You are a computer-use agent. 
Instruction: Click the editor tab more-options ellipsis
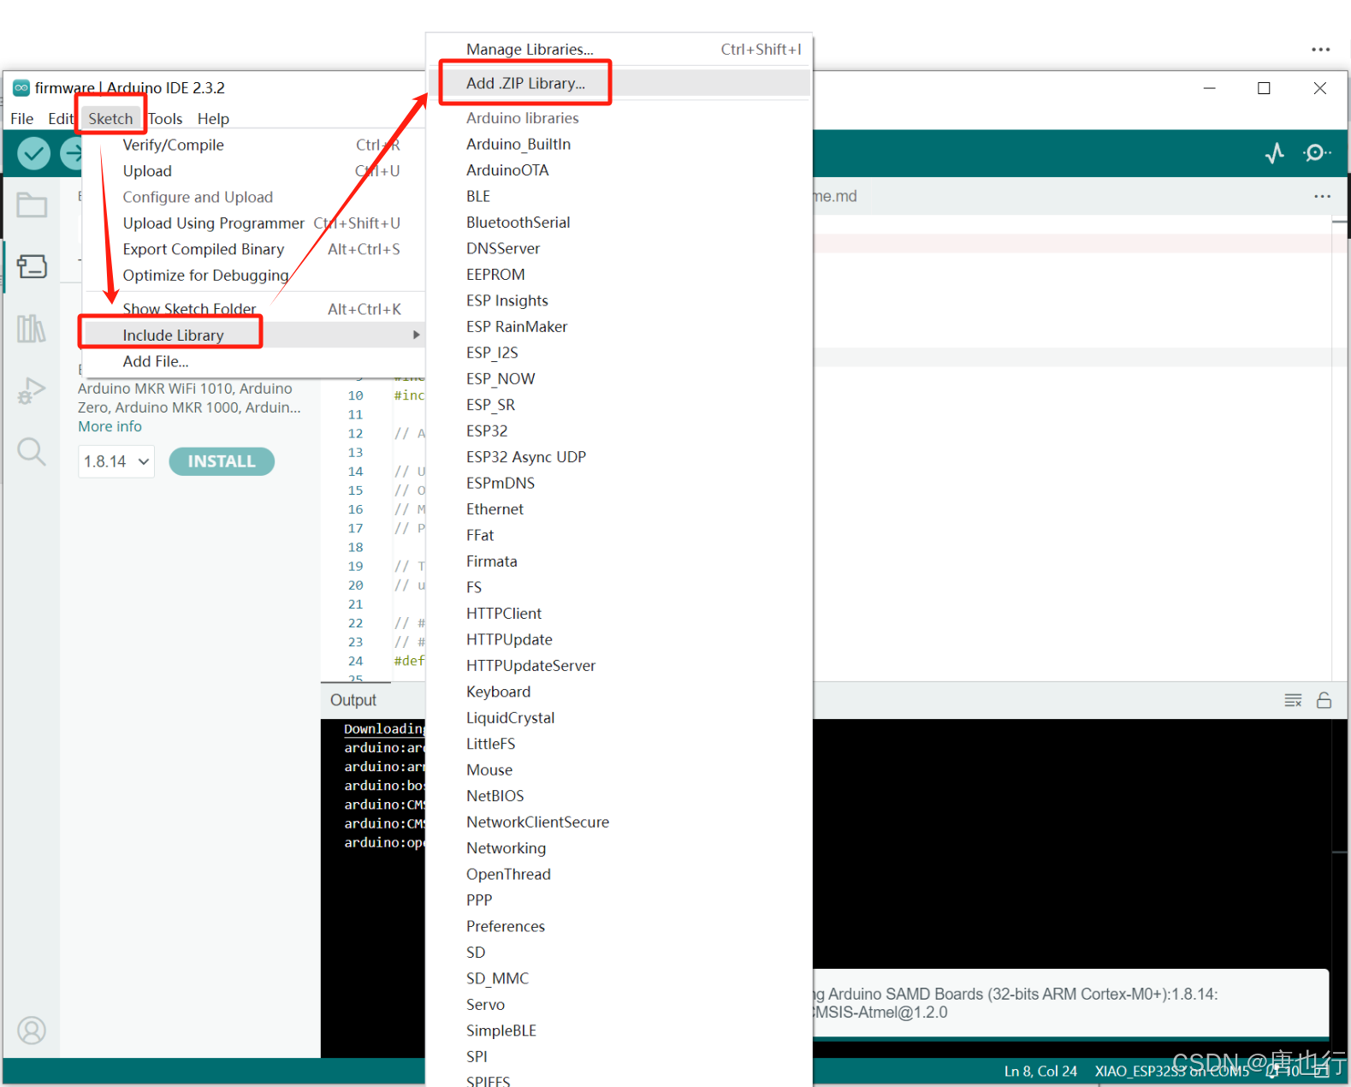1322,196
